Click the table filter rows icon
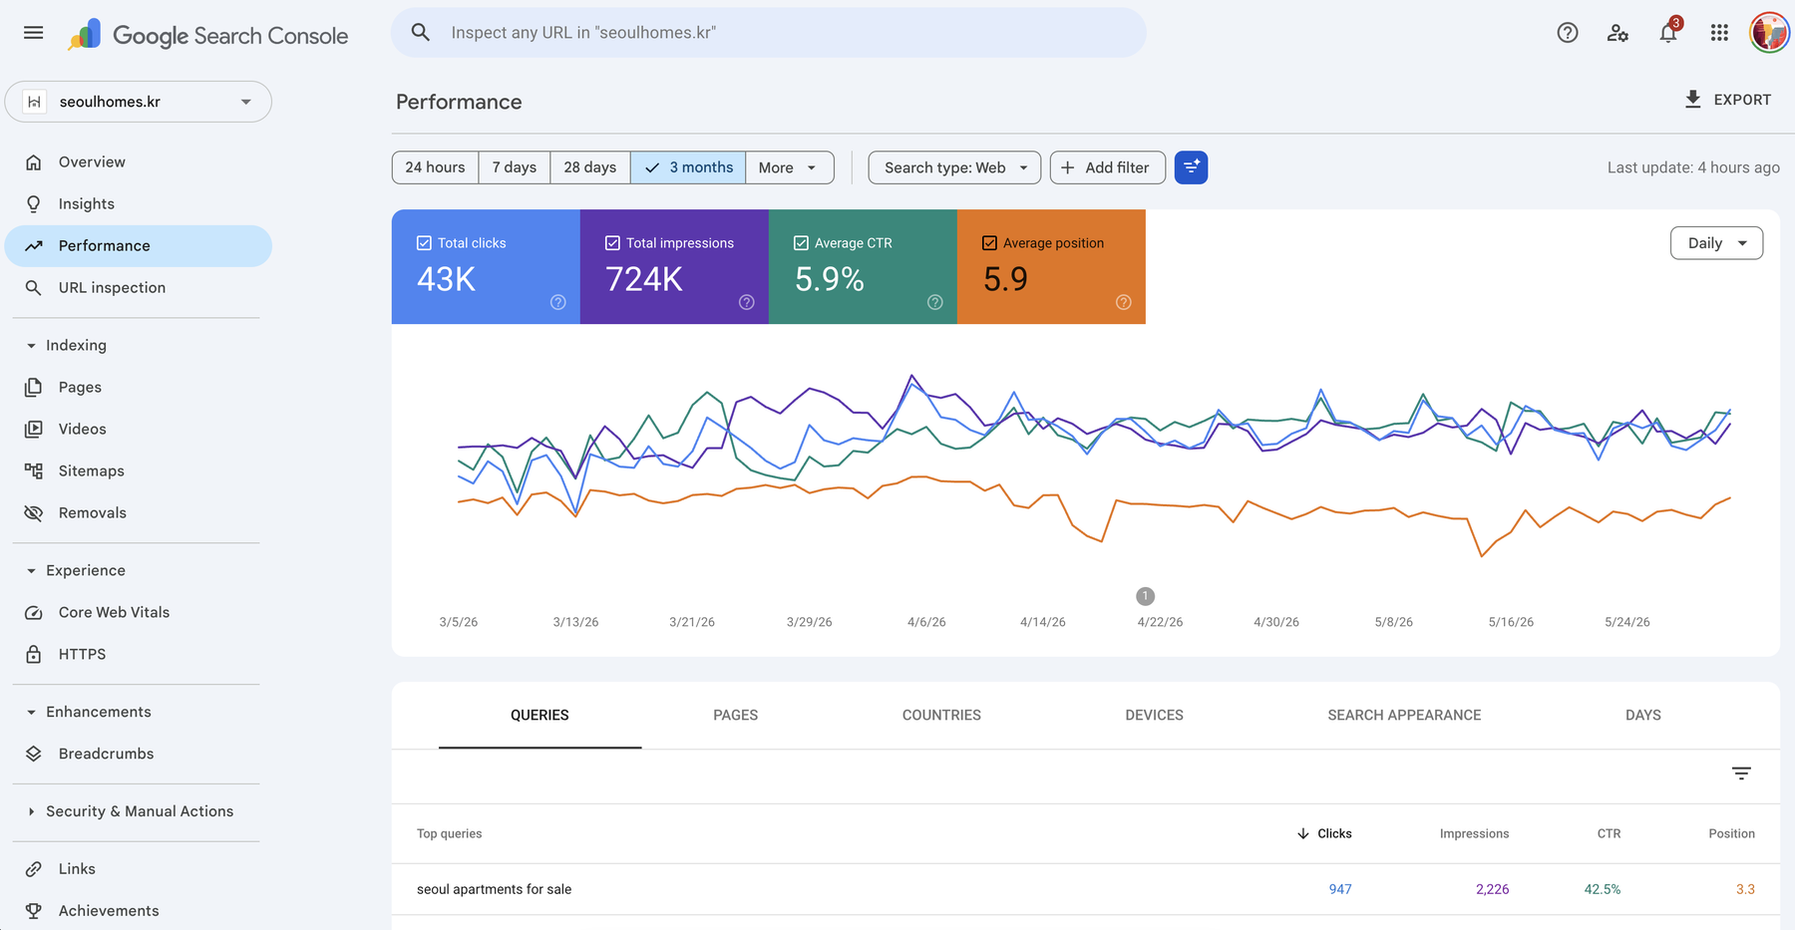 click(x=1741, y=774)
